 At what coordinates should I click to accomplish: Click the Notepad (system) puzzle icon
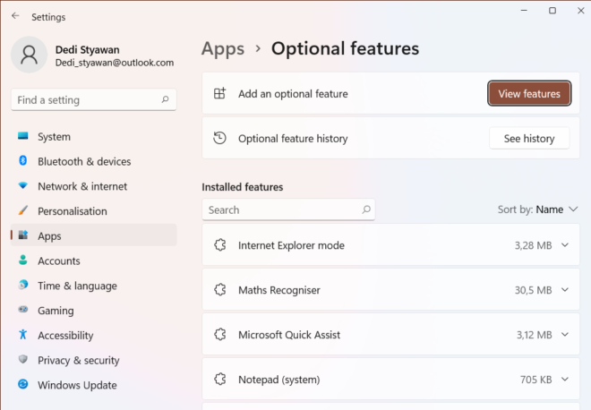[220, 379]
